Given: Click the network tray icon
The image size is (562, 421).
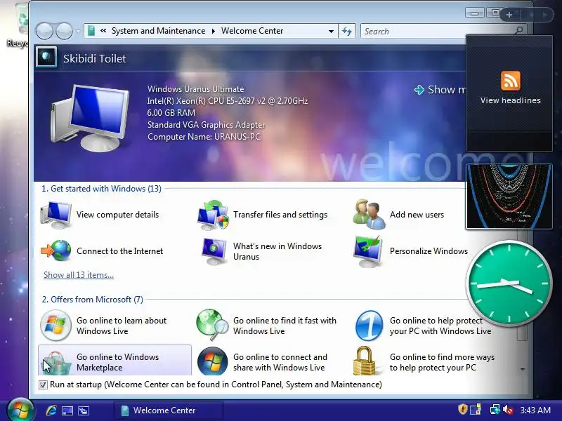Looking at the screenshot, I should coord(495,410).
